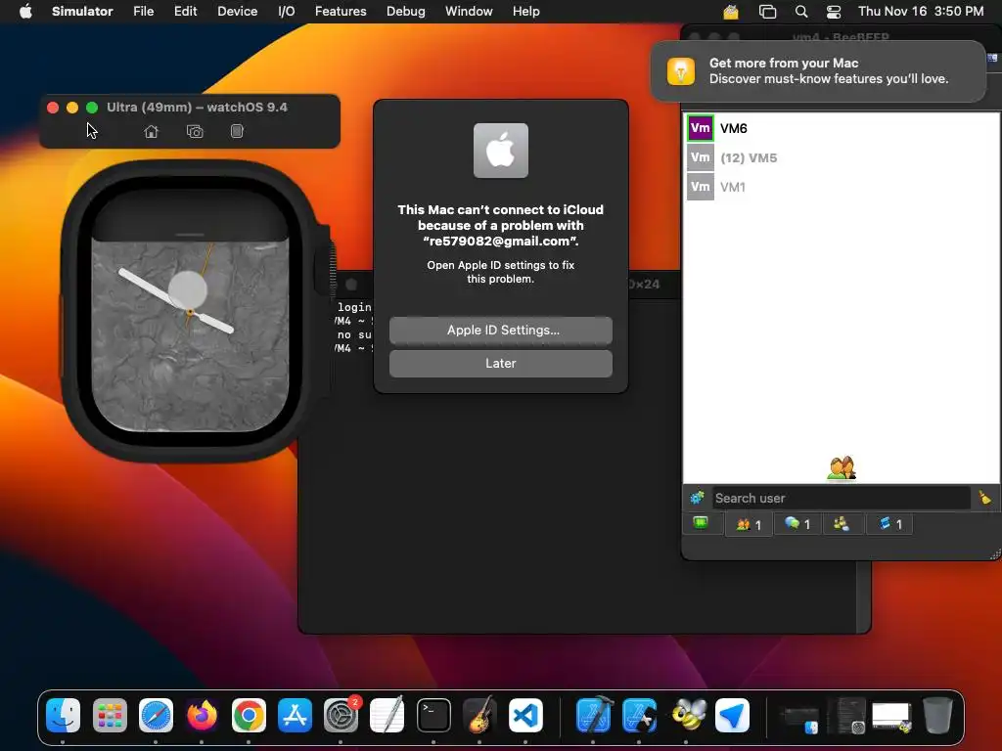Image resolution: width=1002 pixels, height=751 pixels.
Task: Click the Search user field
Action: [x=841, y=498]
